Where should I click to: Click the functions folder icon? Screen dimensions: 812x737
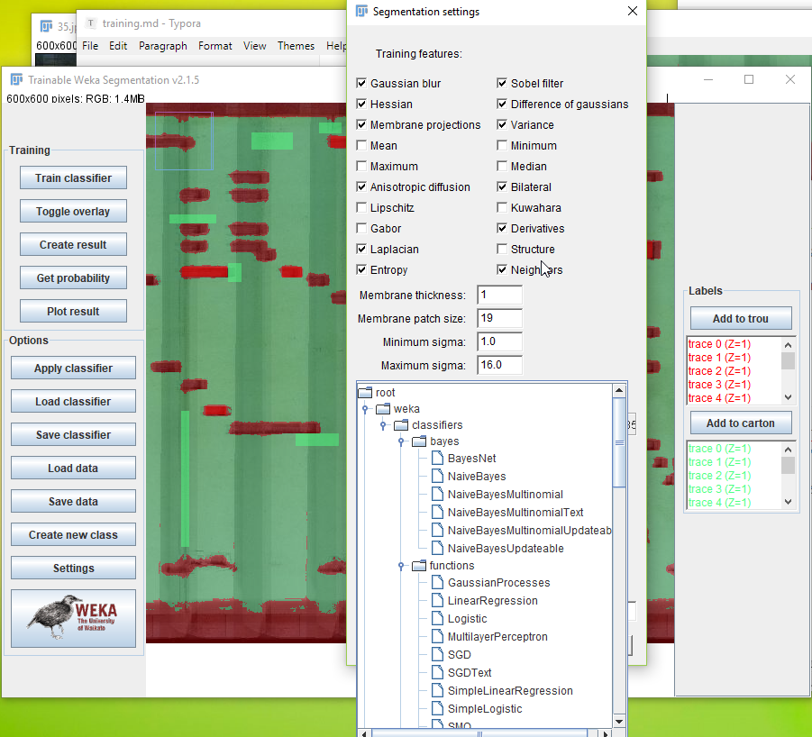[419, 566]
